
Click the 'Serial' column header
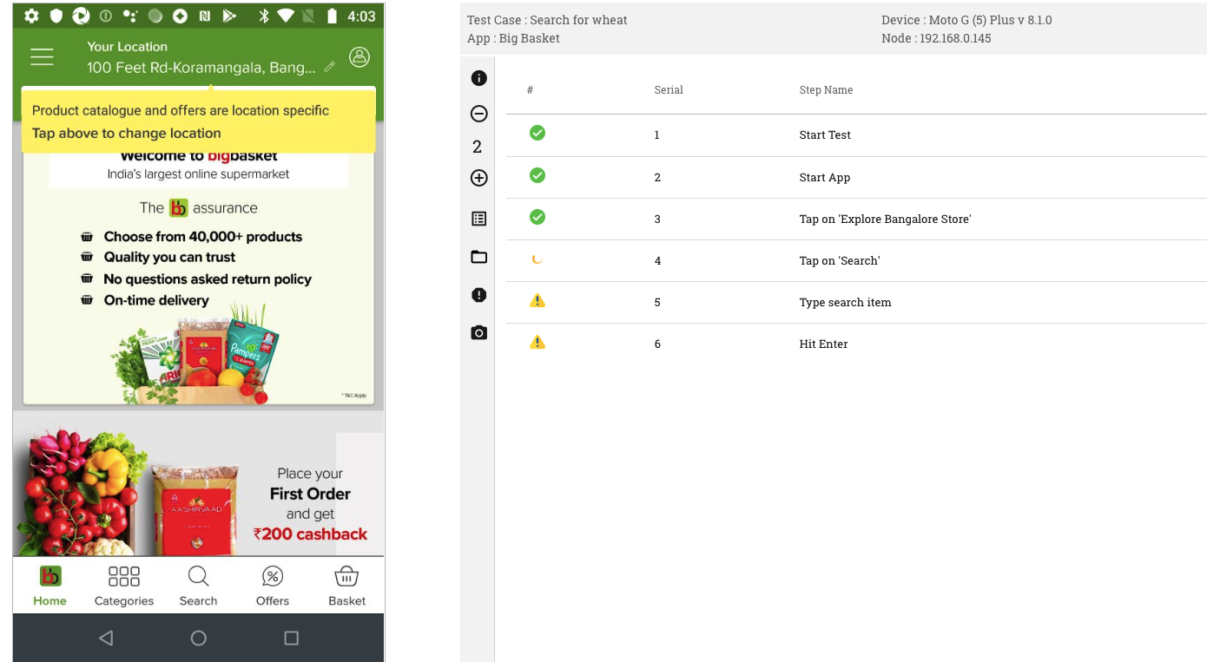pos(669,90)
